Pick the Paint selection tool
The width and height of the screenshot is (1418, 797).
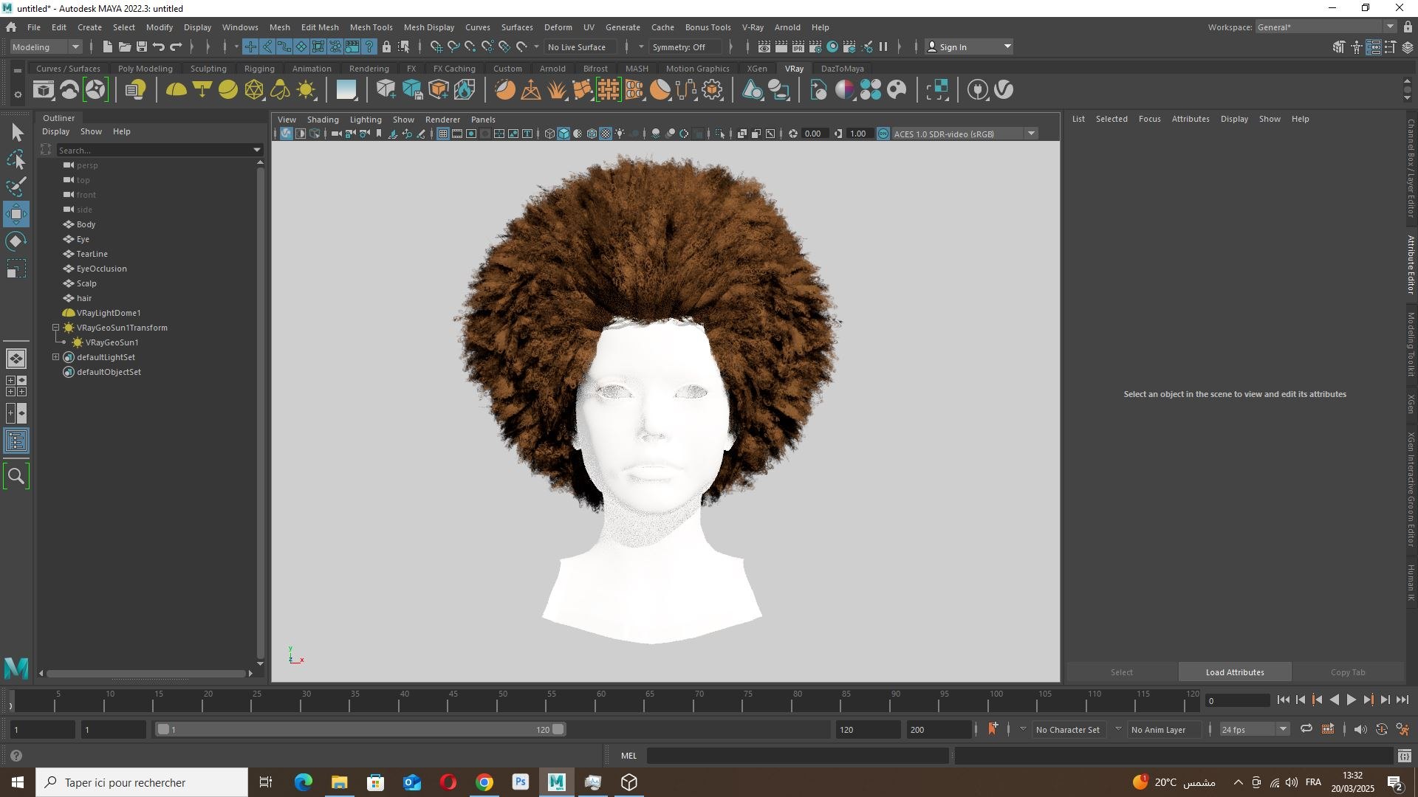[x=16, y=186]
